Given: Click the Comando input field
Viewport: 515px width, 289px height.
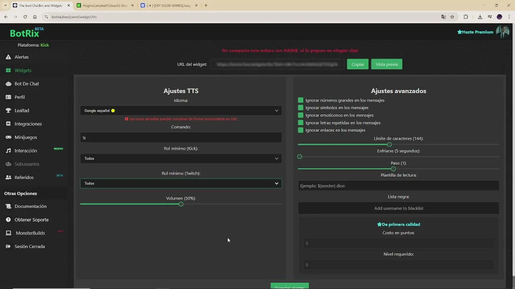Looking at the screenshot, I should tap(181, 137).
